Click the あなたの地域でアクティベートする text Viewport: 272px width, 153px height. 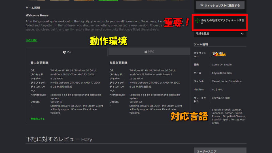tap(223, 20)
